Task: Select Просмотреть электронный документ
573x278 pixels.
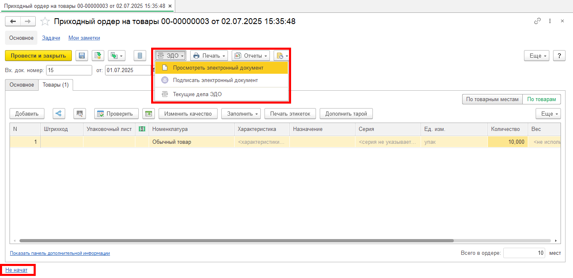Action: click(x=221, y=68)
